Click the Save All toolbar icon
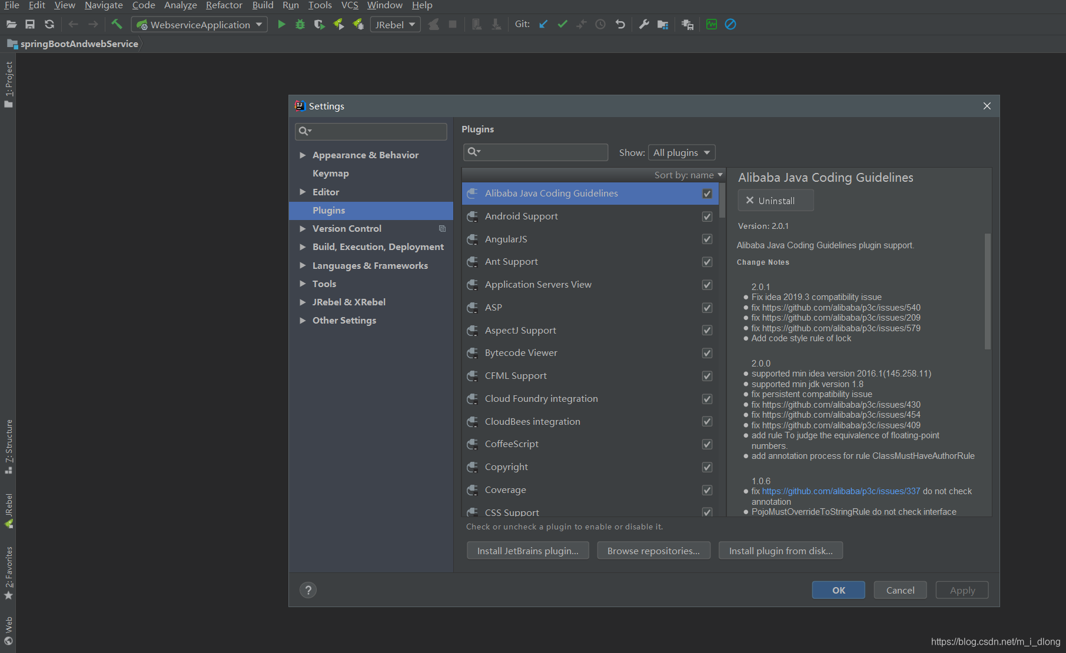Viewport: 1066px width, 653px height. [x=30, y=24]
